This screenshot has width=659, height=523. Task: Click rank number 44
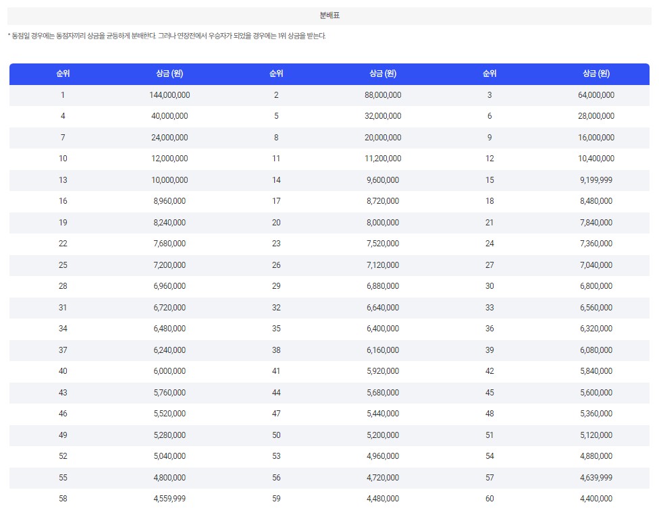[x=276, y=392]
